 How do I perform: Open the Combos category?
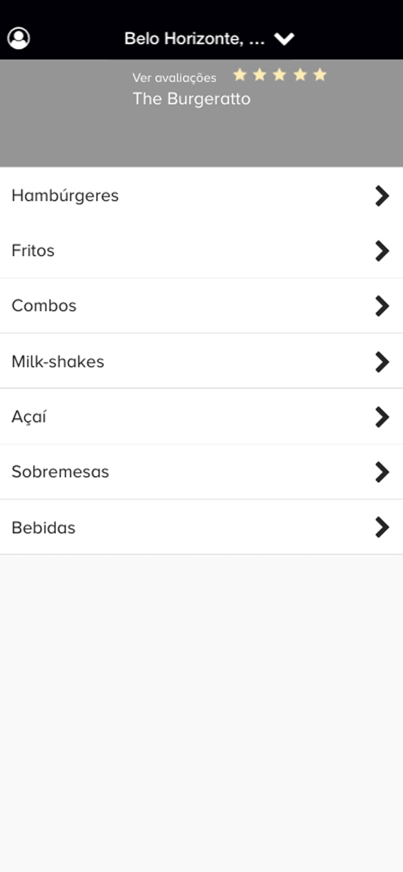click(x=44, y=306)
